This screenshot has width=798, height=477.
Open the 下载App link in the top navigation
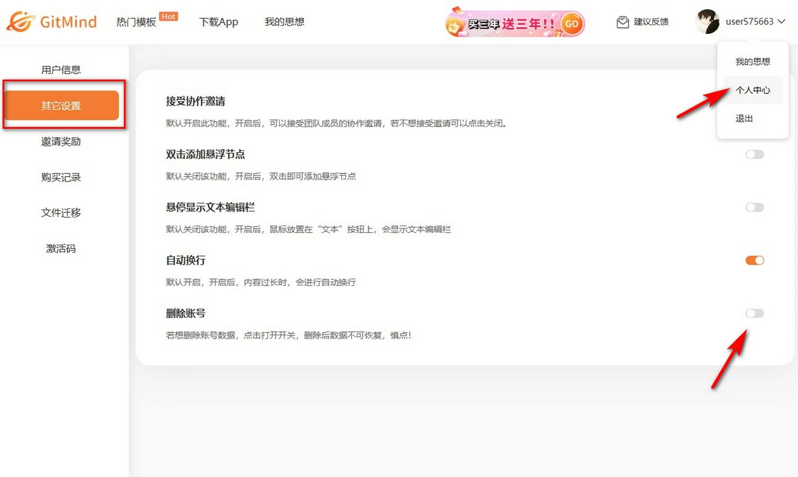coord(219,22)
